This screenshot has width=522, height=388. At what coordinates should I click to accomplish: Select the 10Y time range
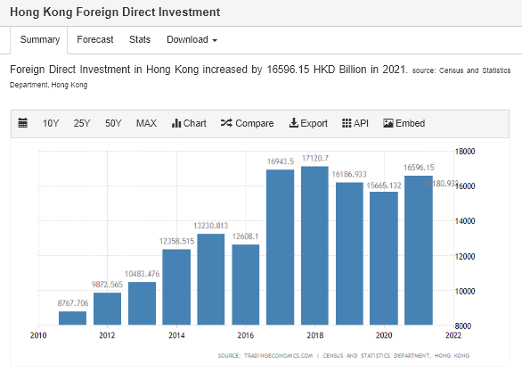click(51, 123)
